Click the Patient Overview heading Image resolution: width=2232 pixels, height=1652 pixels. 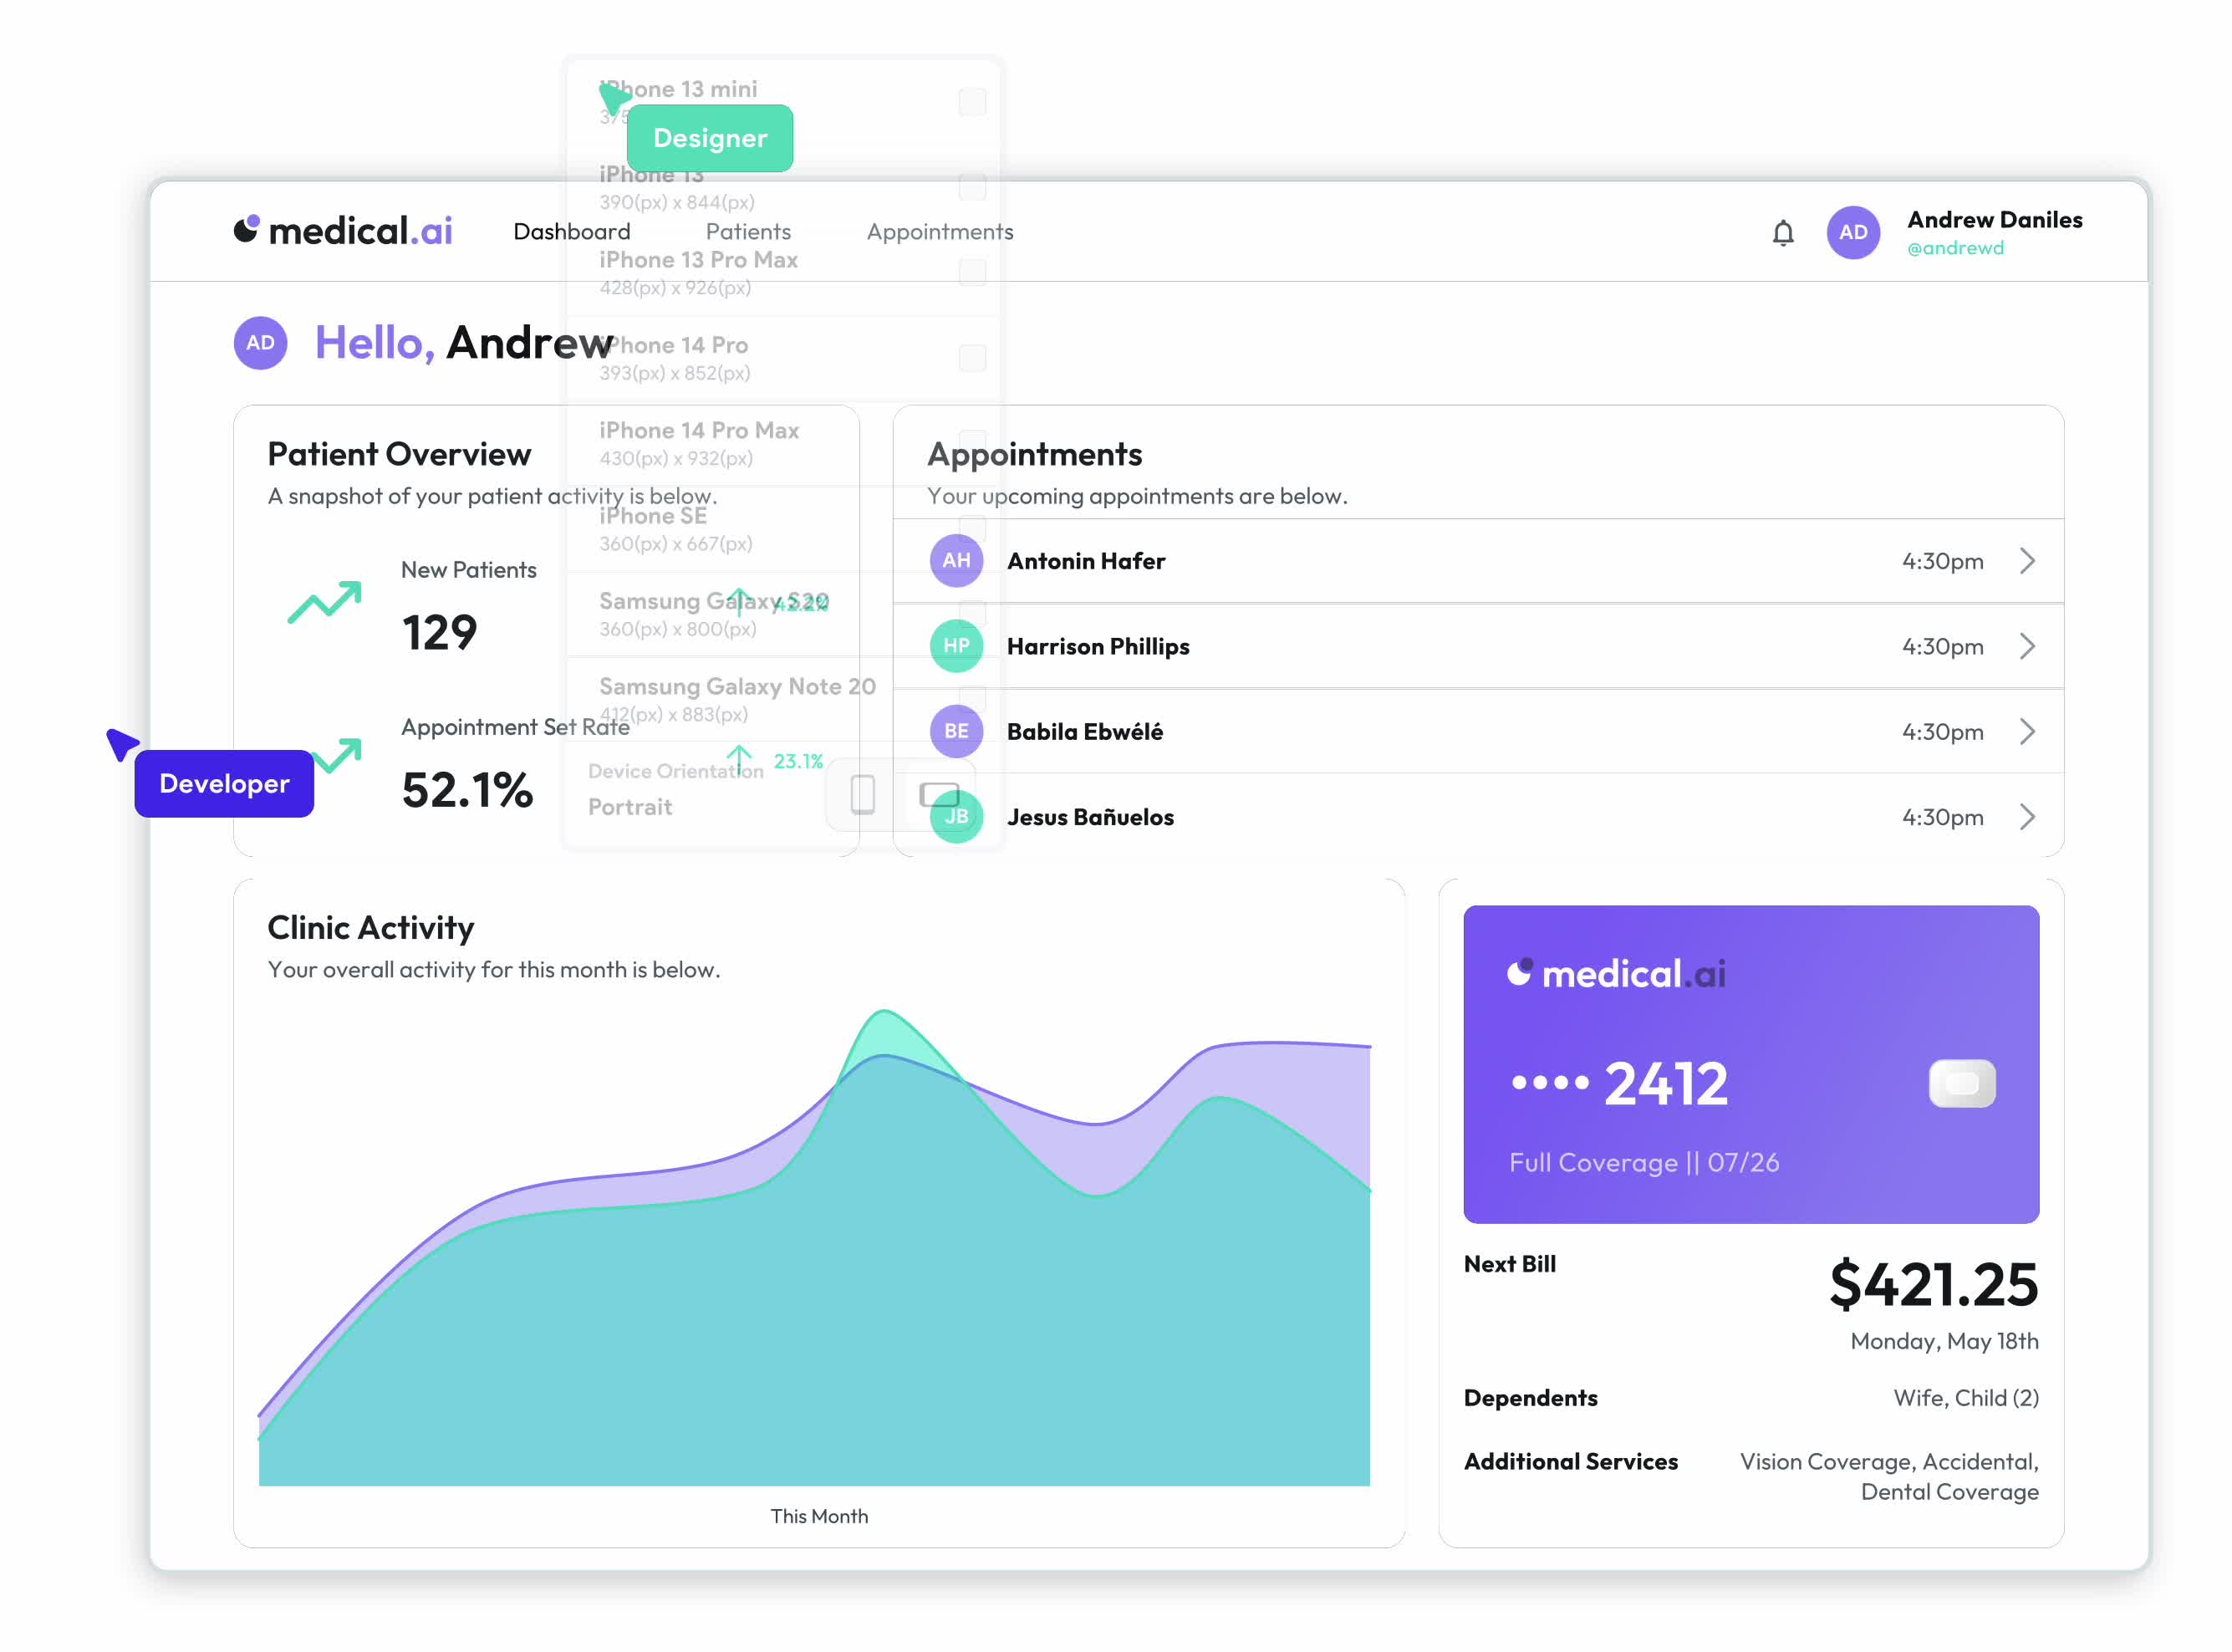[399, 454]
